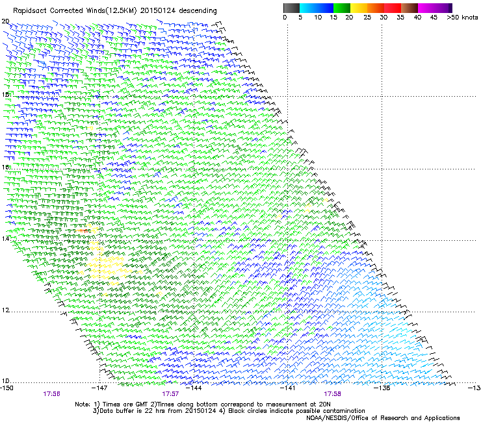Click the longitude label '-141'
This screenshot has width=481, height=422.
pos(288,388)
